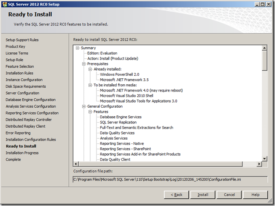Select Microsoft Visual Studio 2010 Shell row
This screenshot has height=206, width=275.
127,96
